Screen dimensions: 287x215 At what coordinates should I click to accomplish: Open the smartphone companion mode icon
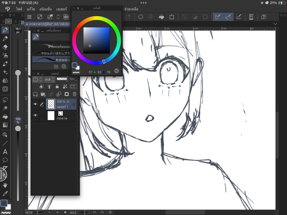tap(251, 17)
